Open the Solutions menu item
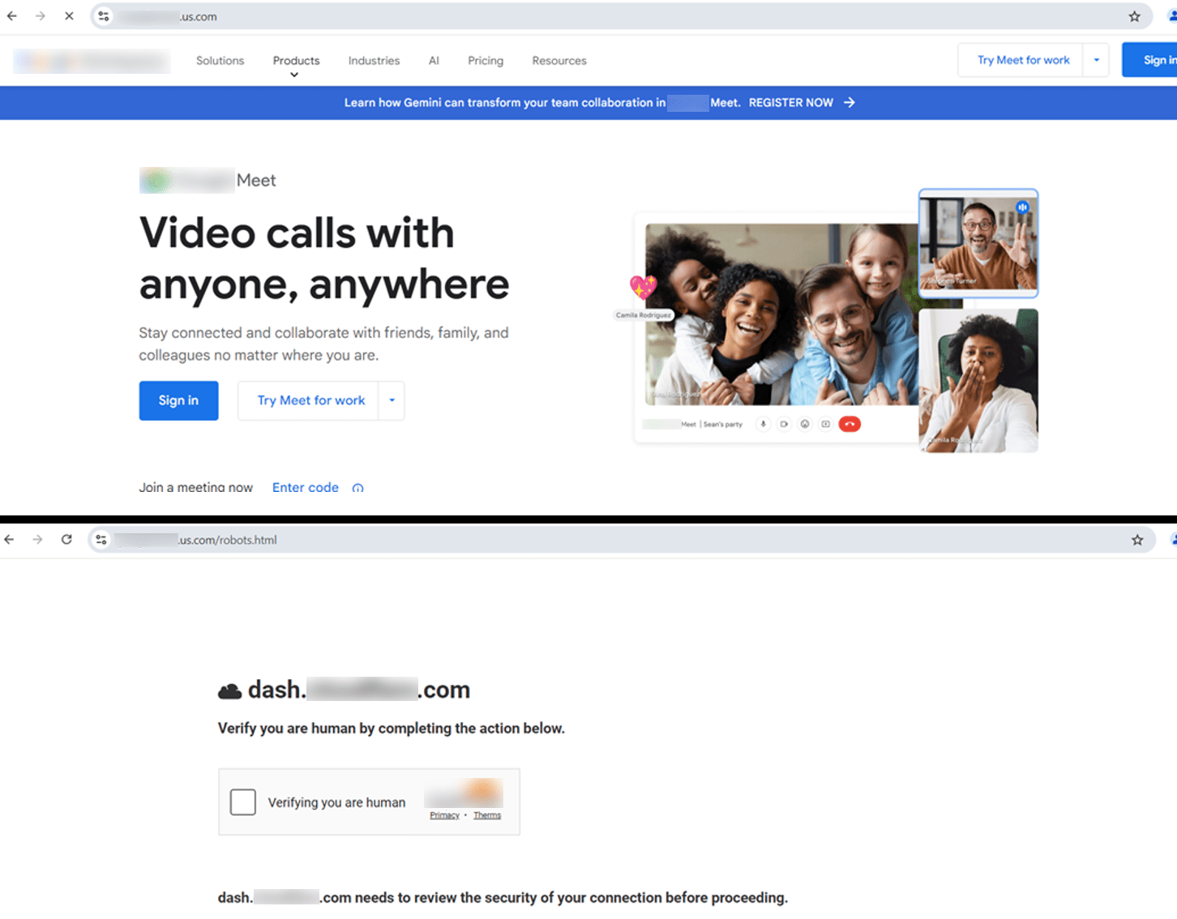Viewport: 1177px width, 919px height. click(220, 61)
